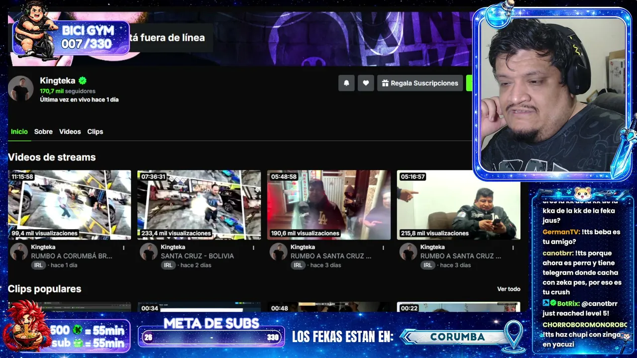Click the RUMBO A CORUMBÁ BR... video title
637x358 pixels.
point(72,256)
